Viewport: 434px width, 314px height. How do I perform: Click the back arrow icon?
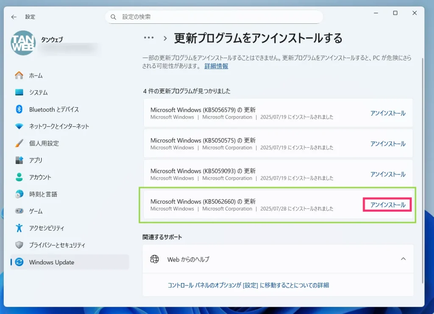click(x=14, y=17)
